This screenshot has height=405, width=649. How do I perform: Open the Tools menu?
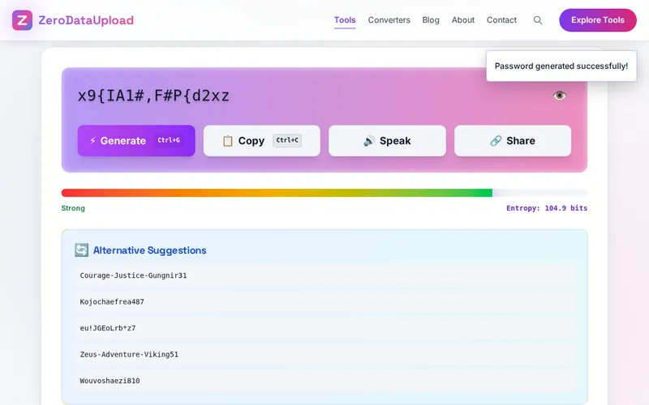click(345, 19)
